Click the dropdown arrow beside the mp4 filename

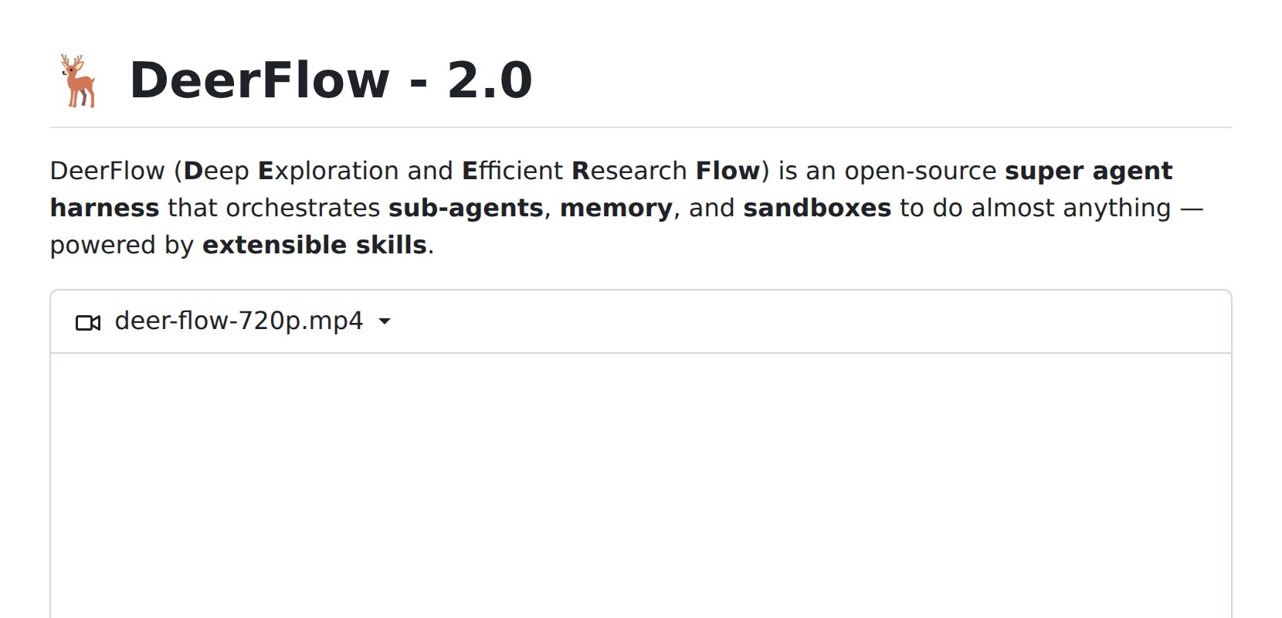click(x=386, y=322)
